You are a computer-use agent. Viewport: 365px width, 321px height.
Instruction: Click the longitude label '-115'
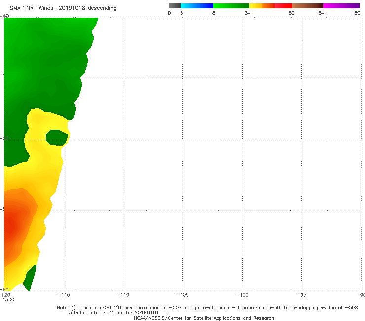click(64, 295)
